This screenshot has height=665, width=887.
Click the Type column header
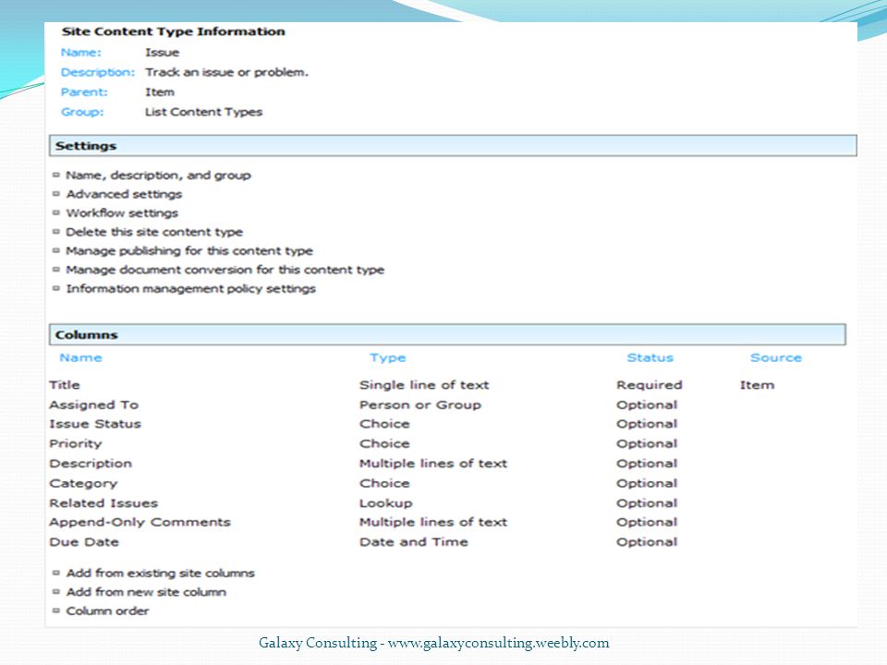387,357
